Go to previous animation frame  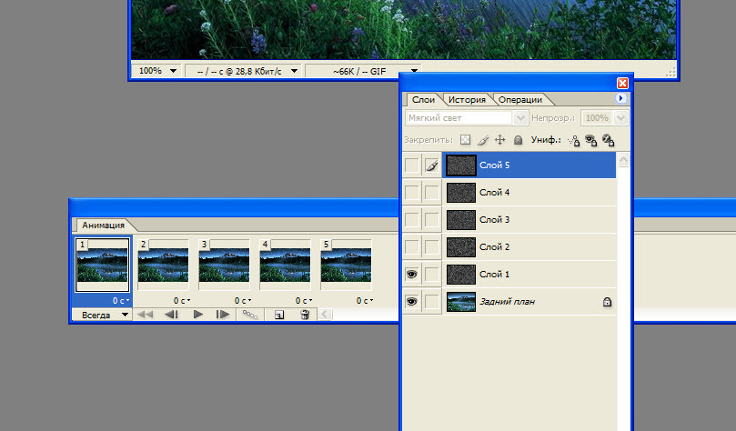[171, 315]
